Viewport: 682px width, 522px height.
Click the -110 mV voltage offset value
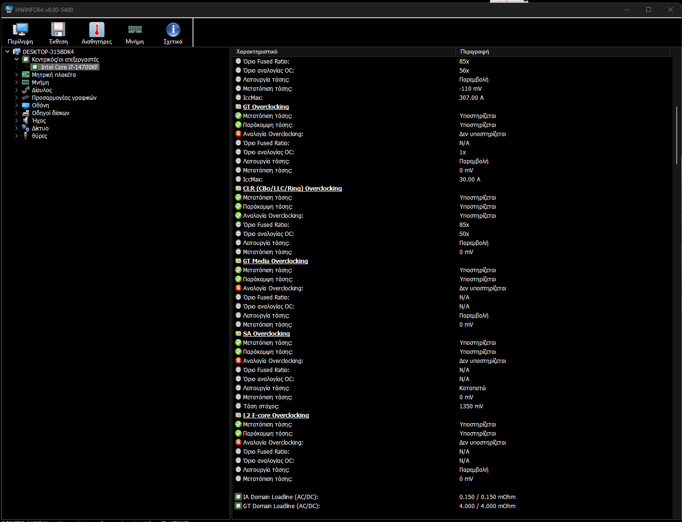click(x=470, y=89)
